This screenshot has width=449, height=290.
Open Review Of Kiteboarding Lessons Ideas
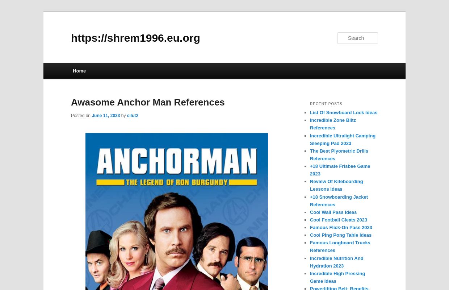coord(336,185)
